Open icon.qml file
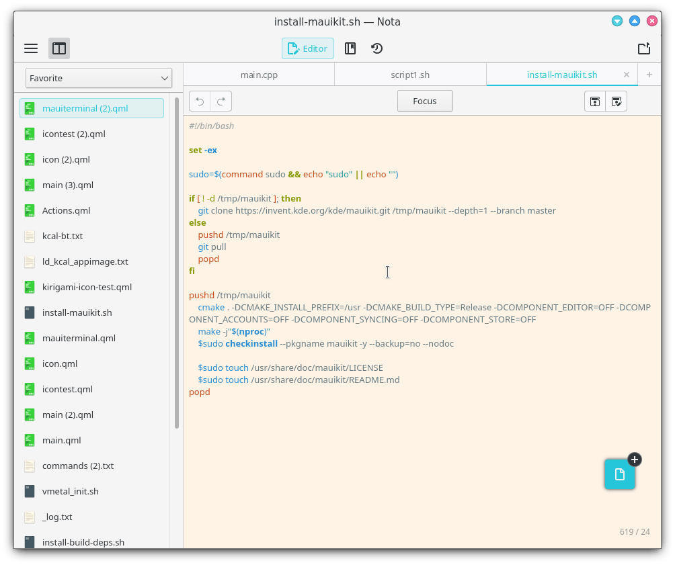 point(91,363)
